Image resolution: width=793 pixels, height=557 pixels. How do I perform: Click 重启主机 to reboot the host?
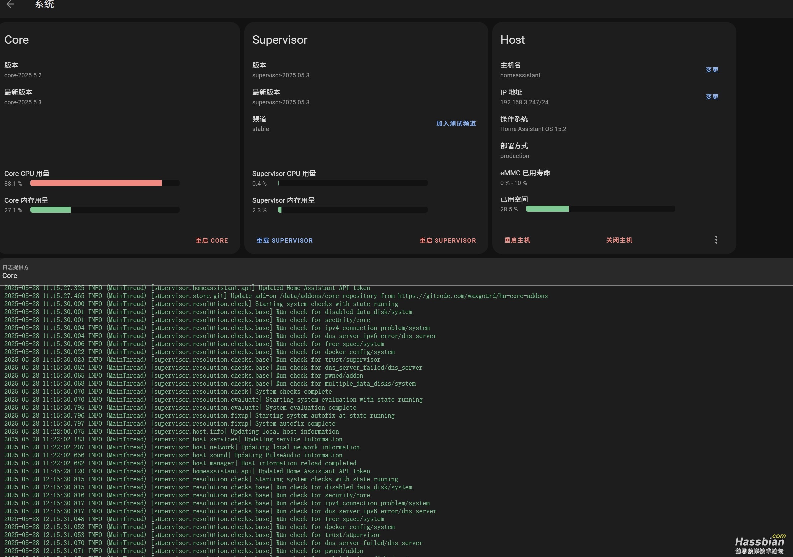(x=517, y=240)
